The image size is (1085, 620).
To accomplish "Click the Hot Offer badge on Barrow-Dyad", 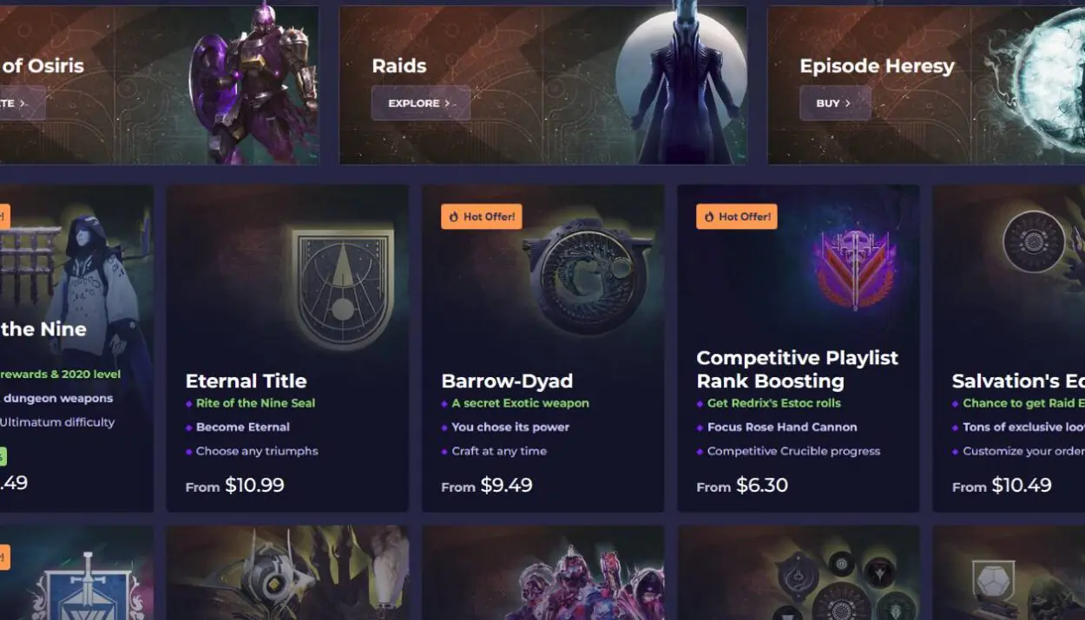I will coord(481,217).
